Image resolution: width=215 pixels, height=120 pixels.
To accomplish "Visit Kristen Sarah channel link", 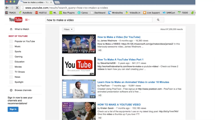I will tap(107, 108).
